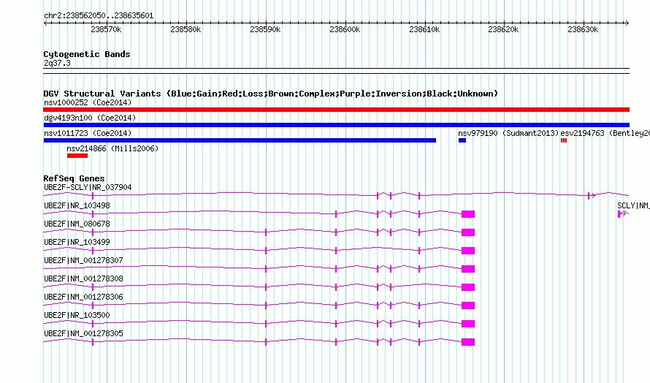This screenshot has width=650, height=383.
Task: Click the UBE2F|NM_001278307 transcript label
Action: (x=83, y=260)
